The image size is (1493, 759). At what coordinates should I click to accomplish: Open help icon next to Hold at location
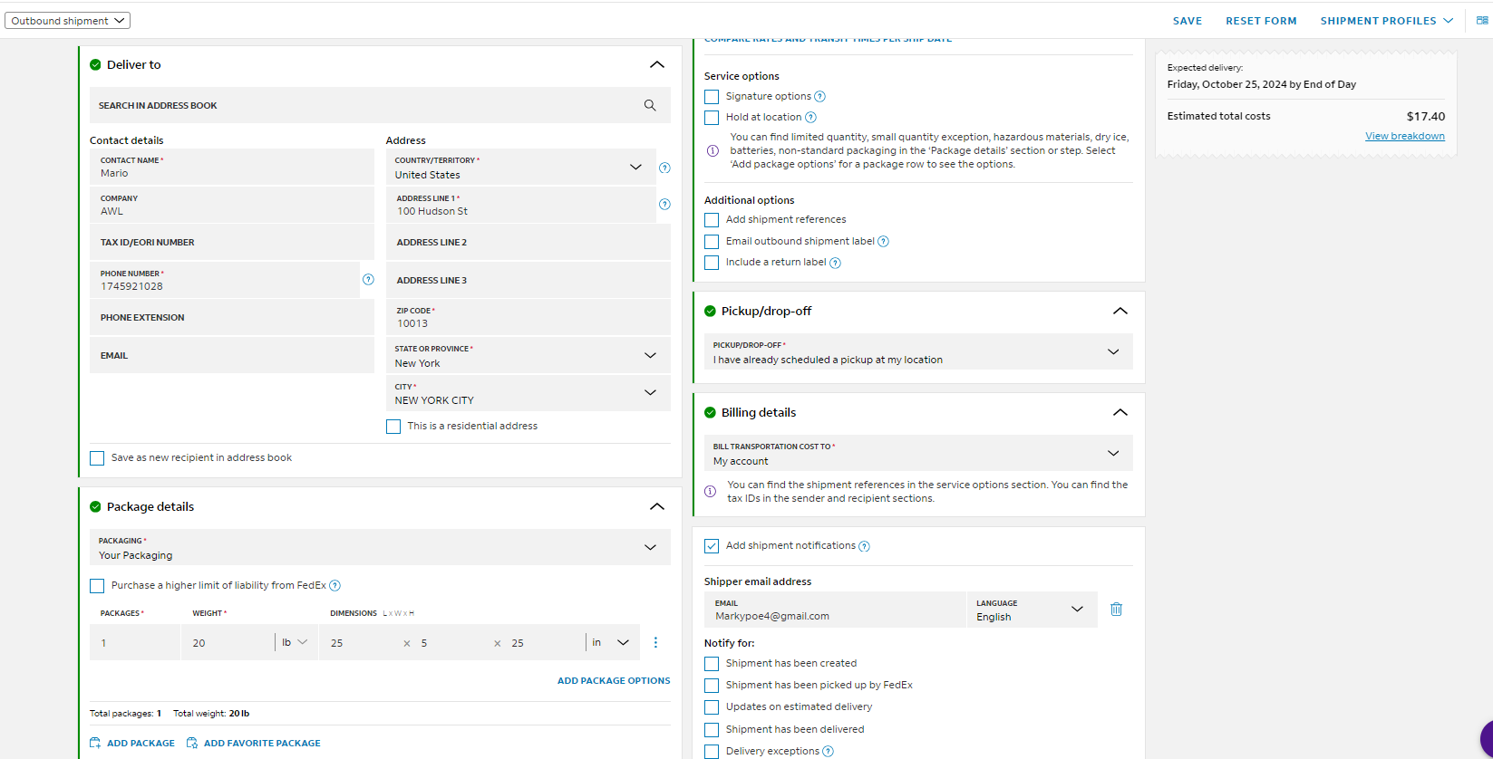[x=810, y=118]
